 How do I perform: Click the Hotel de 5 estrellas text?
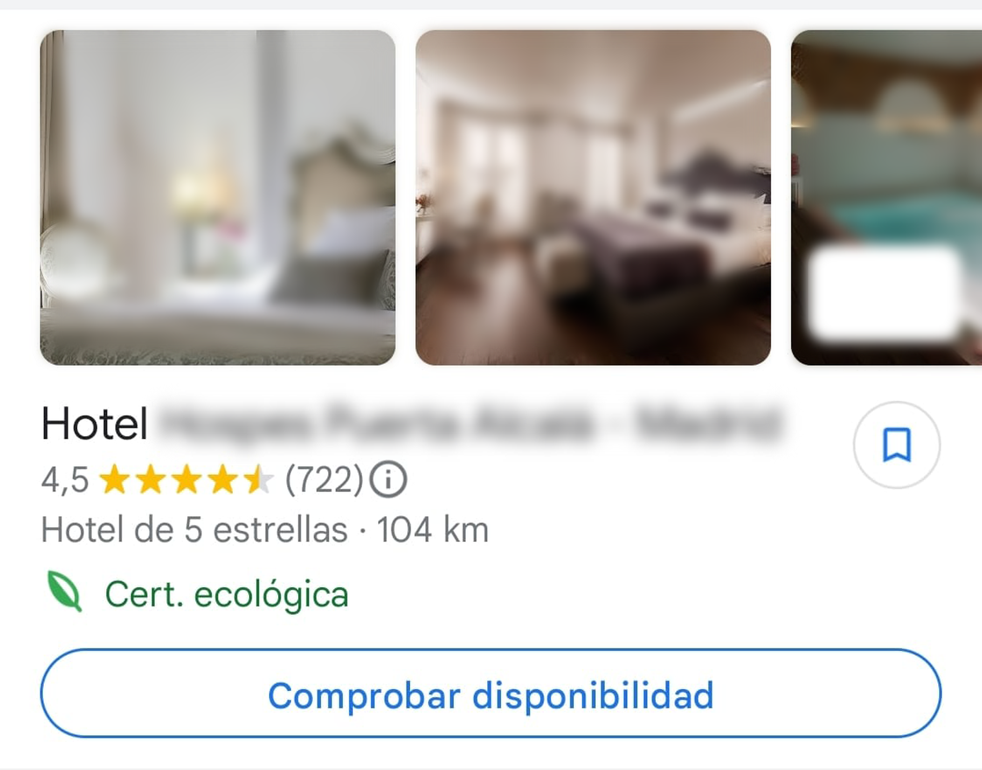[194, 530]
